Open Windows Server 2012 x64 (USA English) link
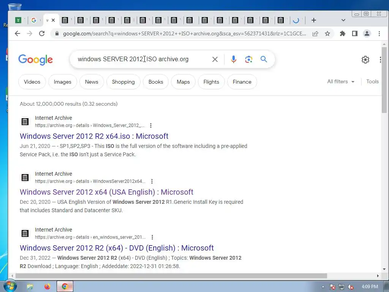 (x=106, y=192)
